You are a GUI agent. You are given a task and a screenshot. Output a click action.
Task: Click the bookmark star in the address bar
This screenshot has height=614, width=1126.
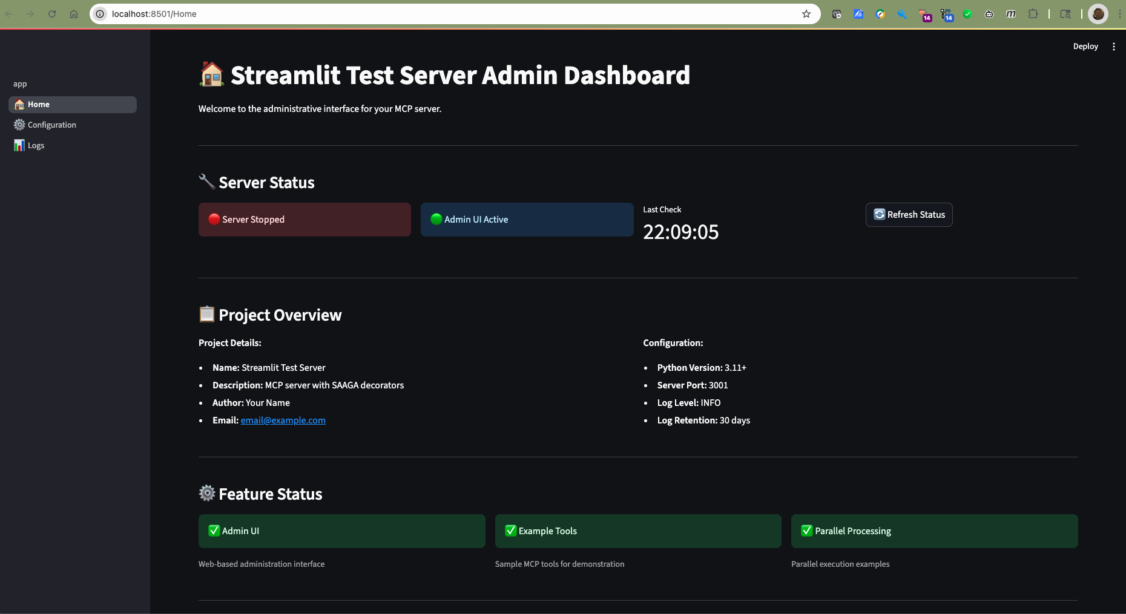(x=806, y=13)
